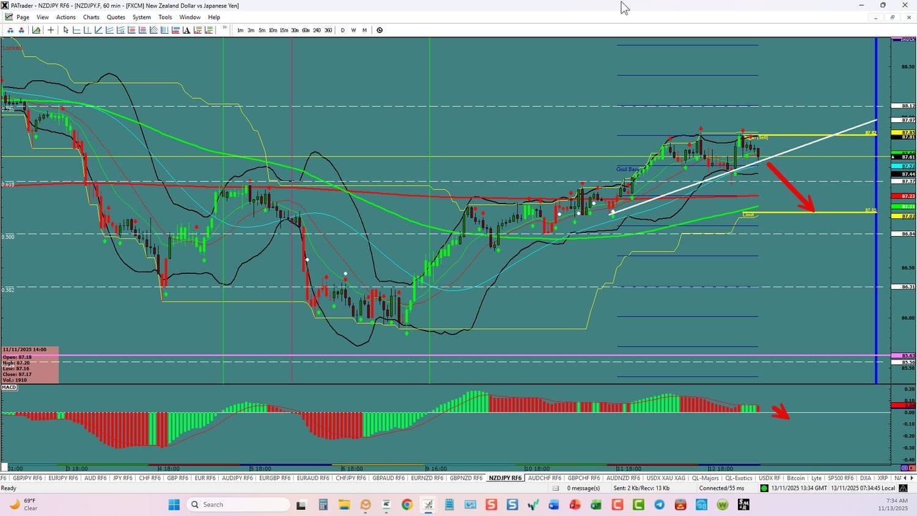The image size is (917, 516).
Task: Choose the diagonal trend line tool
Action: point(98,30)
